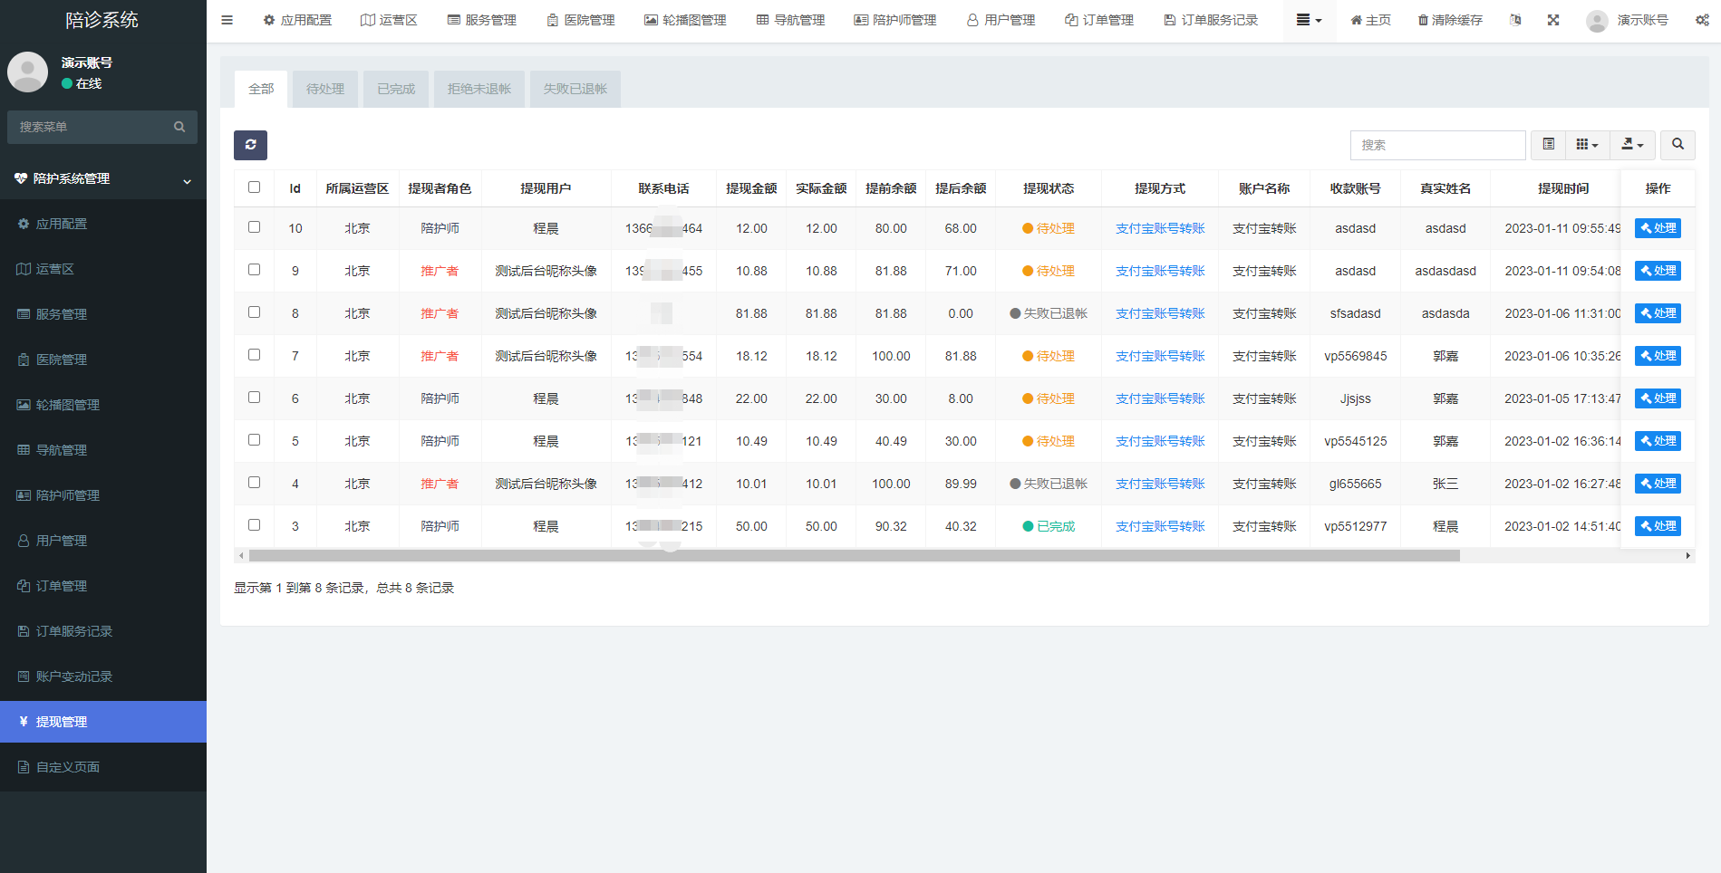Open 导航管理 in the sidebar
Screen dimensions: 1721x873
[103, 450]
